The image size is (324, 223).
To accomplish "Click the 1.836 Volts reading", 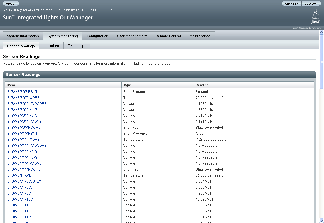I will [204, 110].
